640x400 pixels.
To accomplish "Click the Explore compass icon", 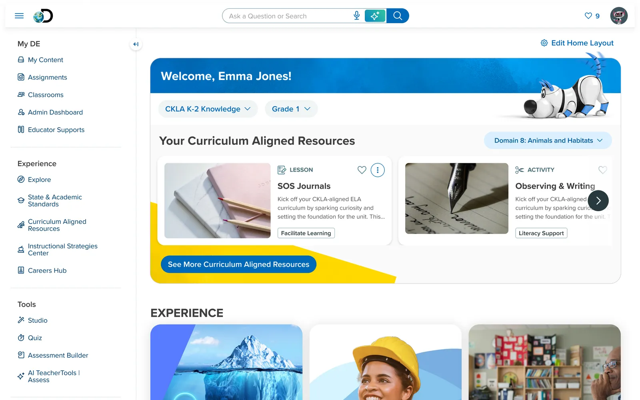I will (x=21, y=180).
